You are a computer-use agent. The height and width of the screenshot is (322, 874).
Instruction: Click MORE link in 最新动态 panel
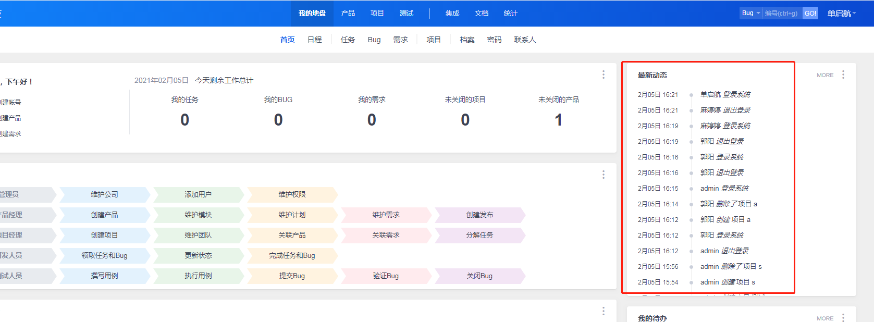pos(825,75)
